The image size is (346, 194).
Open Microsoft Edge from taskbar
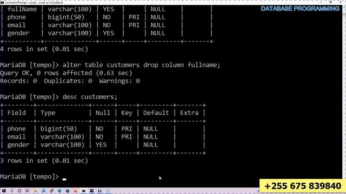click(59, 191)
